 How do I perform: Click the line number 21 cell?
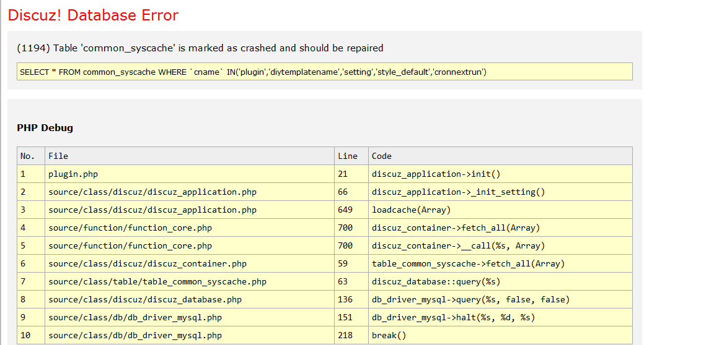click(351, 174)
